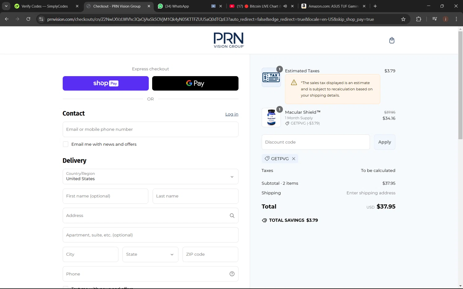
Task: Click the discounted price $34.16
Action: 389,118
